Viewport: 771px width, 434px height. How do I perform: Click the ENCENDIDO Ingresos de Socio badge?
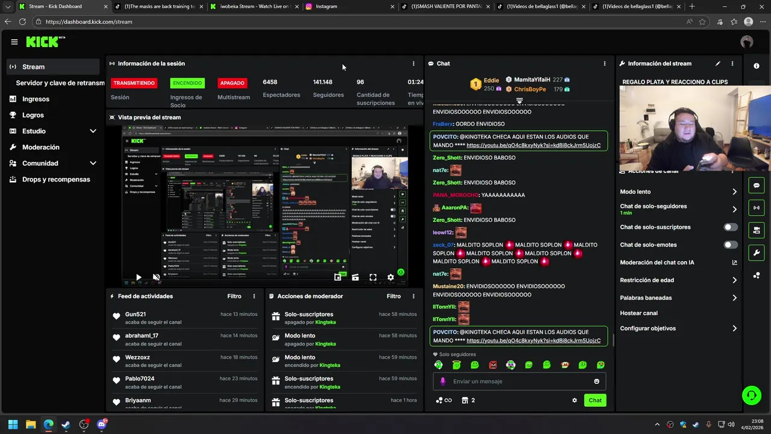187,83
